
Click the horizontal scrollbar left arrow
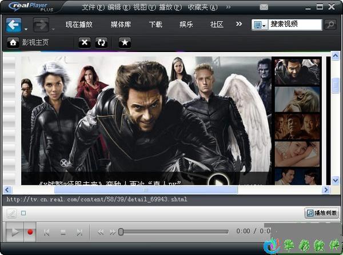click(x=7, y=190)
